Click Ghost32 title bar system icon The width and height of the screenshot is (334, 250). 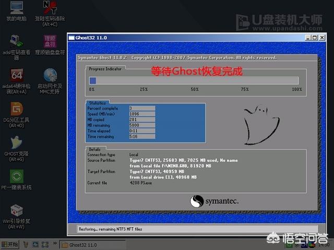(x=71, y=38)
